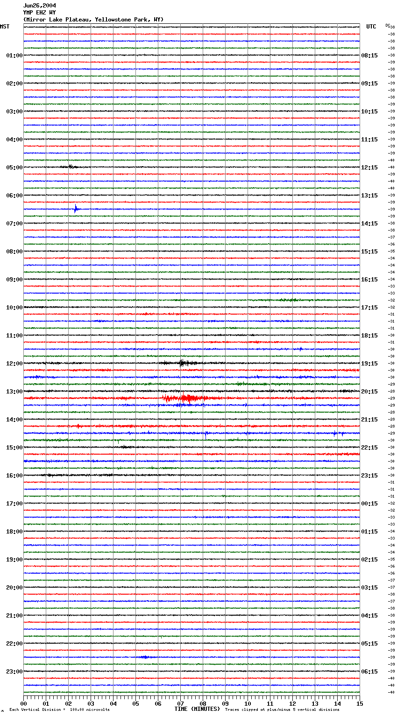Click the 23:15 UTC time label
This screenshot has width=397, height=716.
point(369,476)
